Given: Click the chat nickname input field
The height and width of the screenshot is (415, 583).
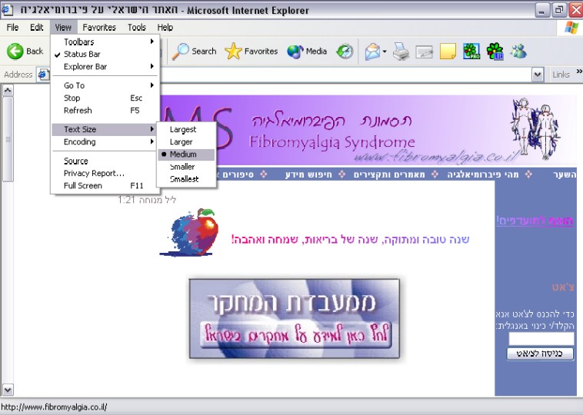Looking at the screenshot, I should 541,339.
